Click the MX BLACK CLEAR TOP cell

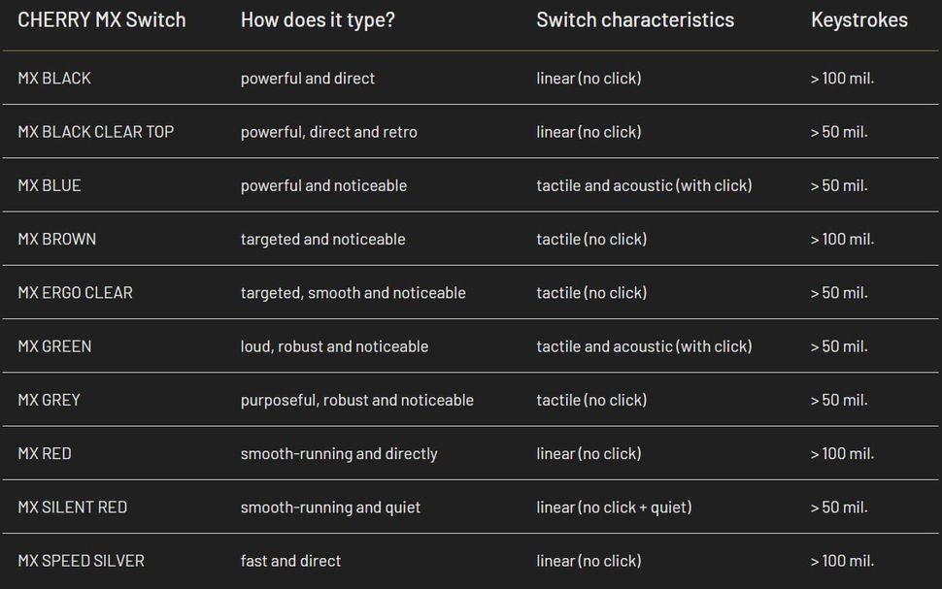95,132
